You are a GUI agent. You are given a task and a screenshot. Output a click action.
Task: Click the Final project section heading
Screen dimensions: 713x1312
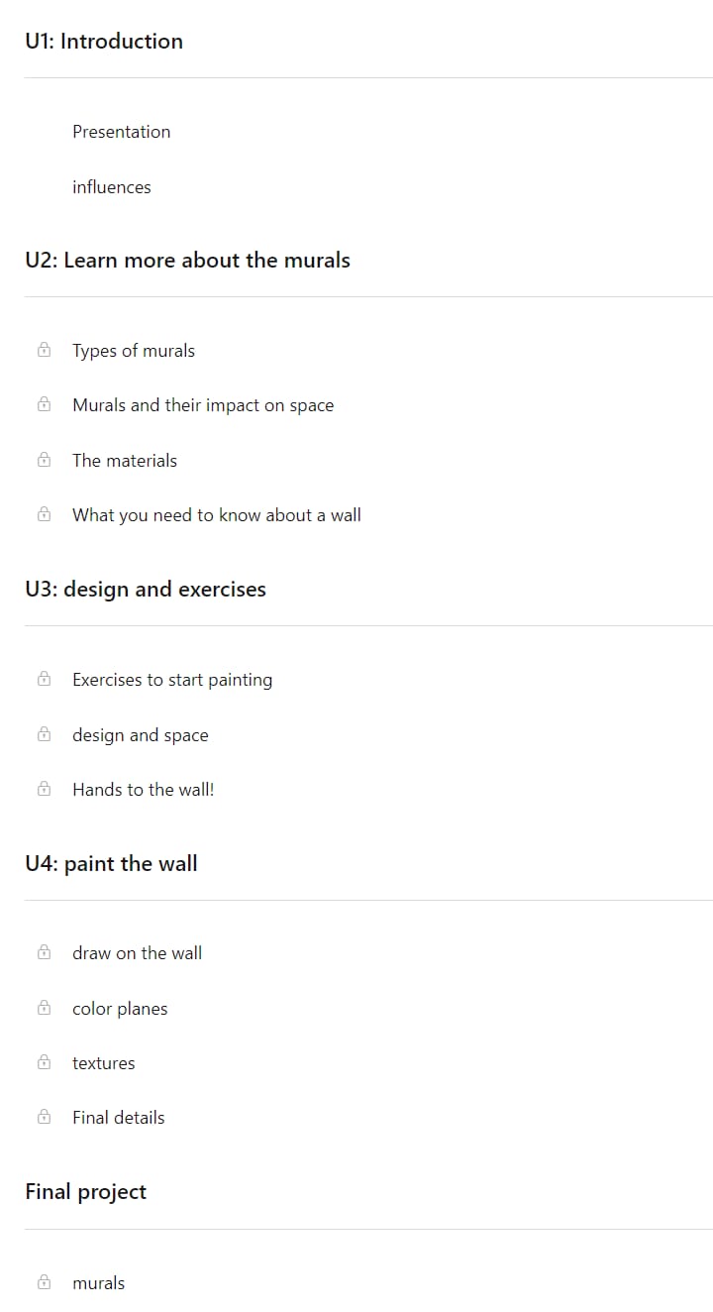86,1192
